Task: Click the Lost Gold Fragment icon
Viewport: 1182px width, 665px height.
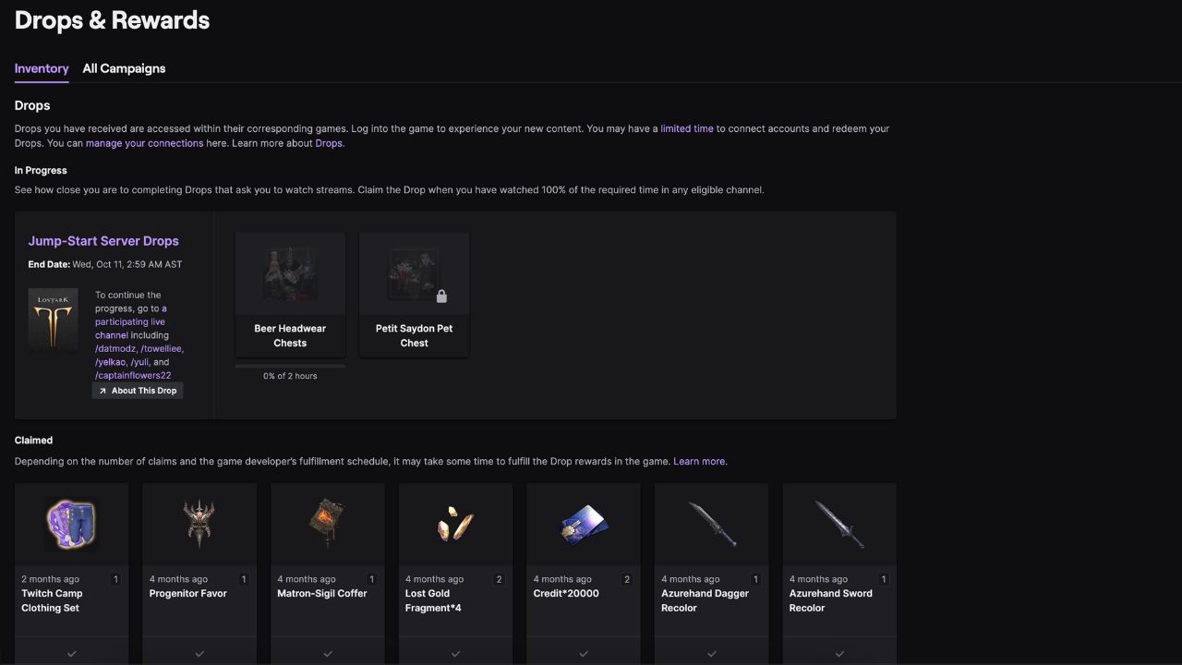Action: 455,524
